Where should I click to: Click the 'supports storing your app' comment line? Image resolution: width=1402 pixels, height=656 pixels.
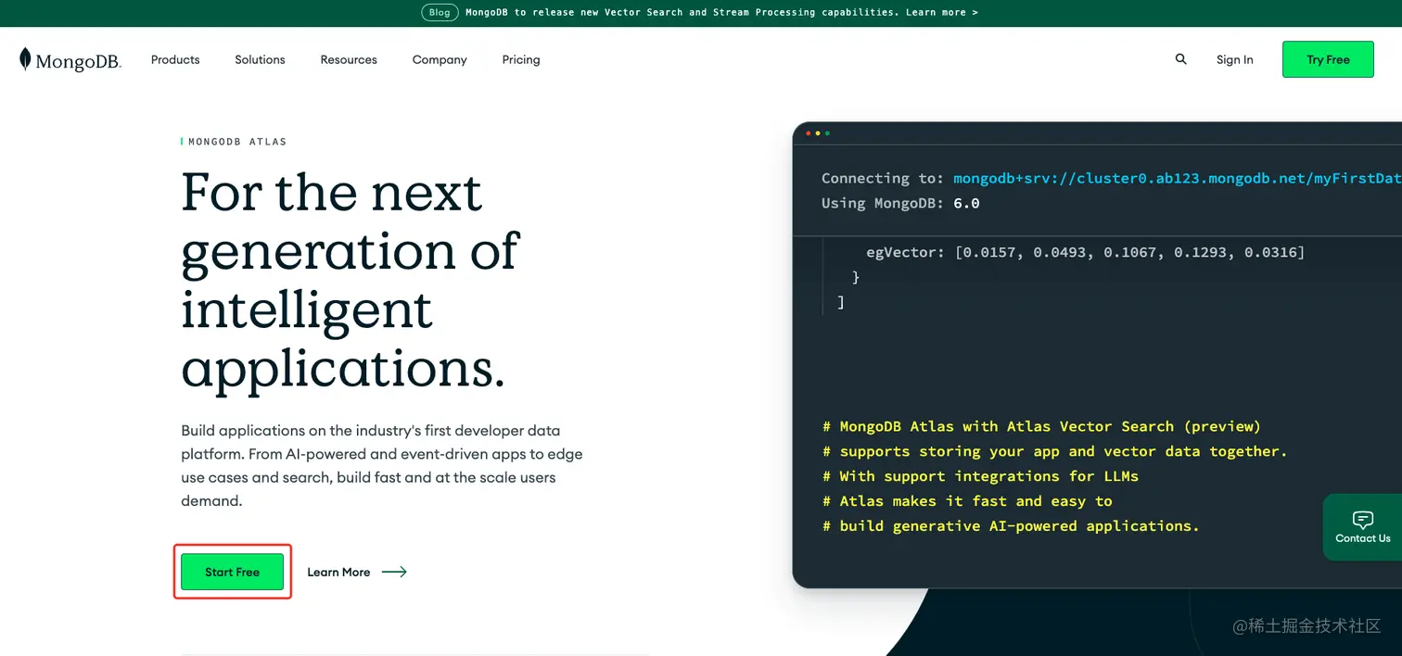point(1054,451)
